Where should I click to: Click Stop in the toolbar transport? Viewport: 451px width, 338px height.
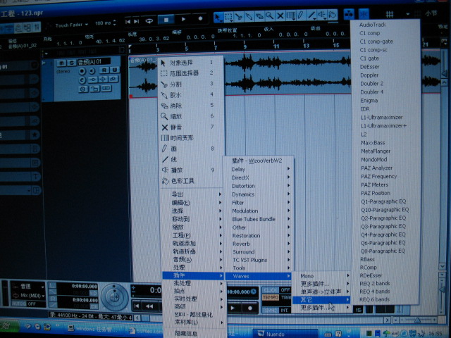(166, 20)
